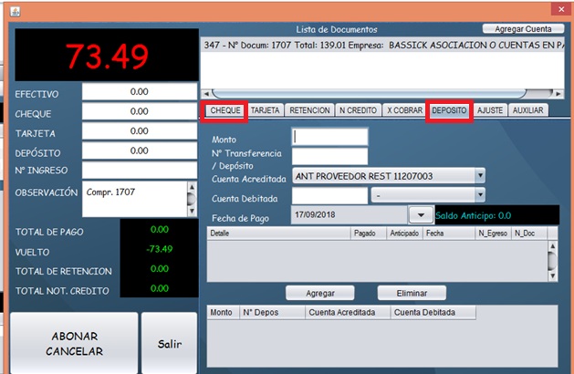
Task: Expand the Cuenta Acreditada dropdown
Action: coord(480,175)
